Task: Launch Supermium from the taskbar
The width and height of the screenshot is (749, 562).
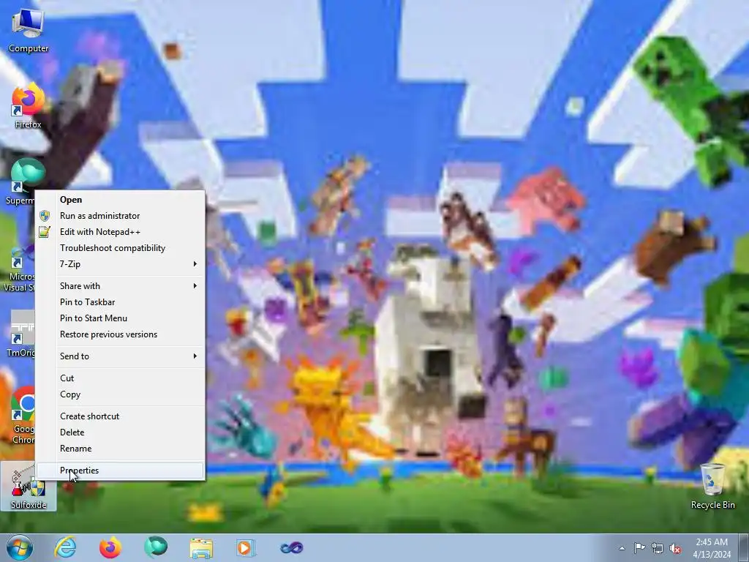Action: pyautogui.click(x=156, y=547)
